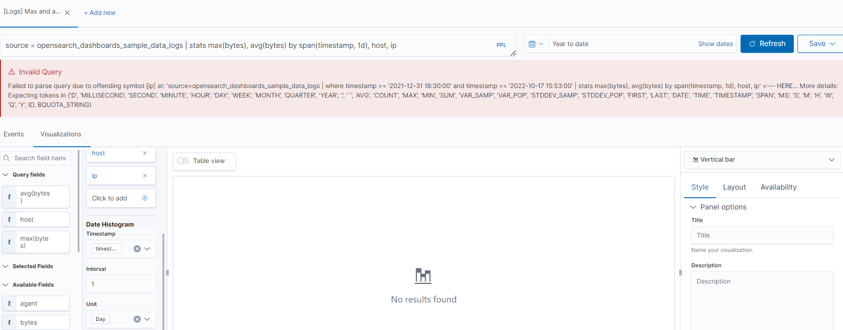Remove the ip field chip
Image resolution: width=843 pixels, height=330 pixels.
[x=145, y=176]
